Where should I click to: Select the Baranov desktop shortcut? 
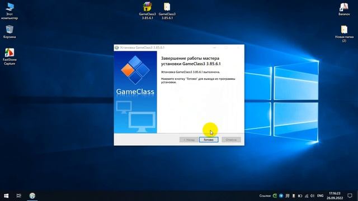point(344,9)
